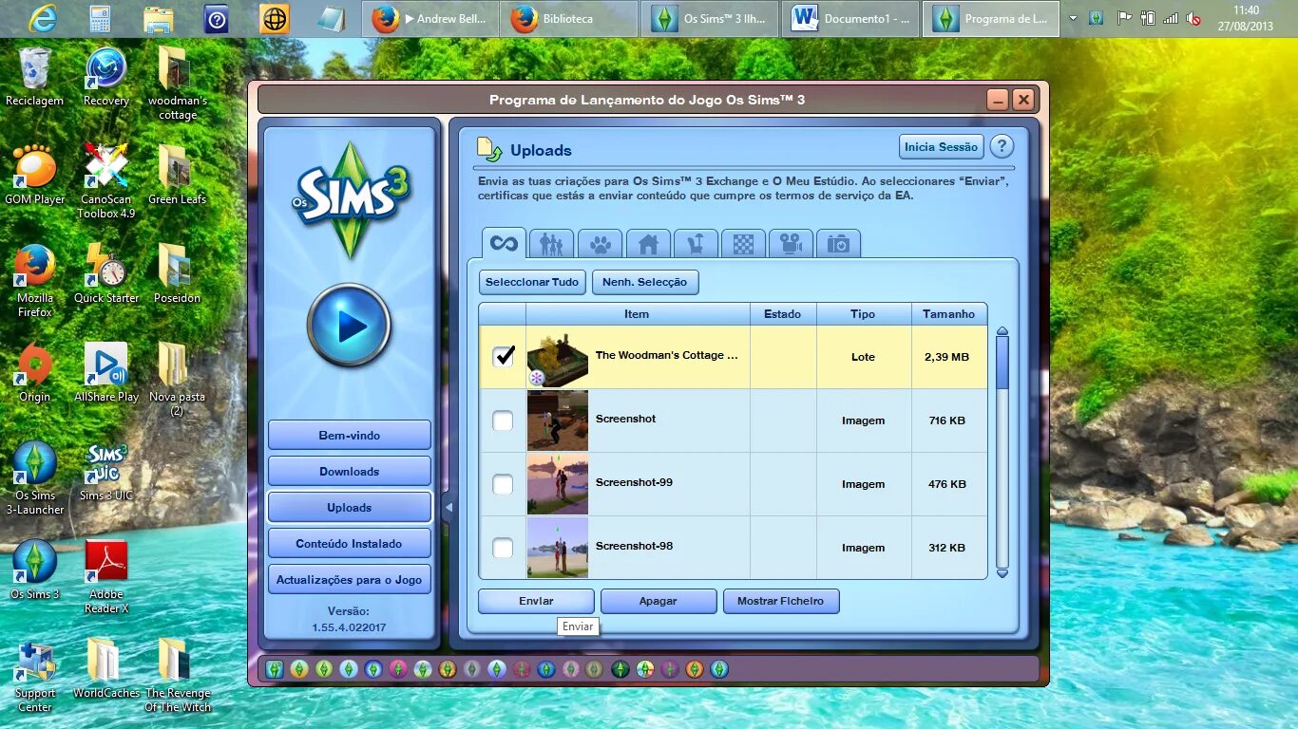Image resolution: width=1298 pixels, height=729 pixels.
Task: Click the volume tray icon
Action: (1193, 18)
